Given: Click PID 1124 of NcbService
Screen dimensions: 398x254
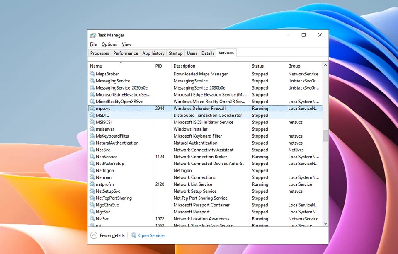Looking at the screenshot, I should [160, 157].
